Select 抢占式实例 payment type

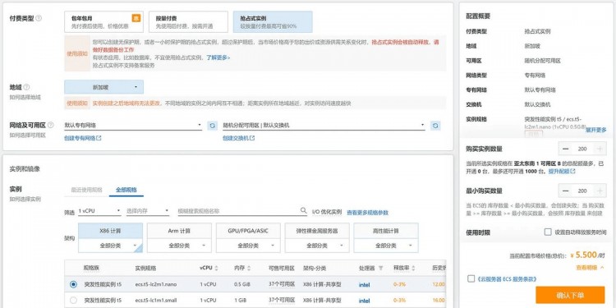click(273, 21)
